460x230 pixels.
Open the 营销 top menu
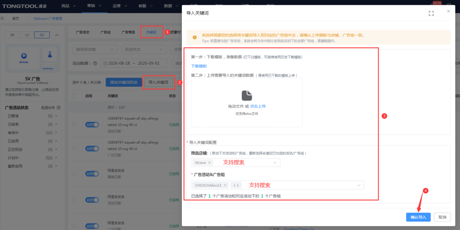point(95,6)
